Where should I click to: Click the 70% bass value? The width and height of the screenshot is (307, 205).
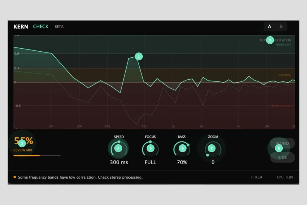182,162
